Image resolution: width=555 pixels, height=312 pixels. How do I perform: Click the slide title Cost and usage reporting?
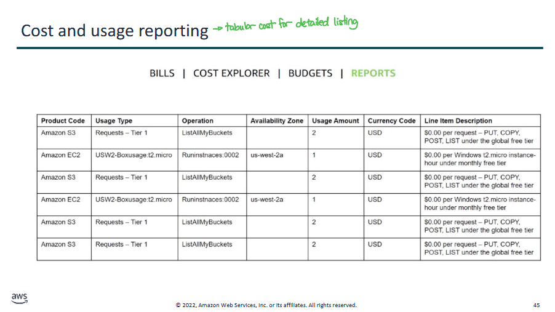(x=114, y=31)
